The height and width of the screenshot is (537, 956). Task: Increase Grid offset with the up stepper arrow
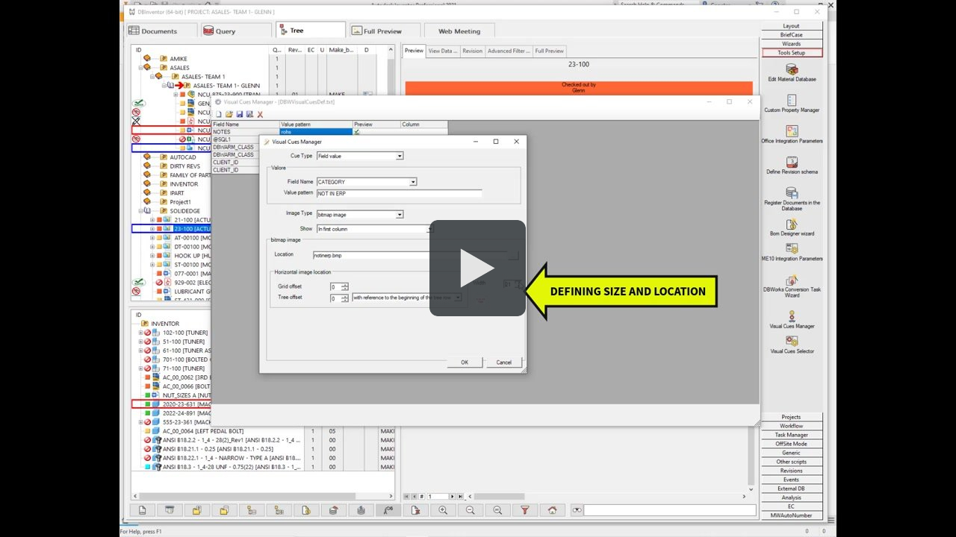pos(345,283)
